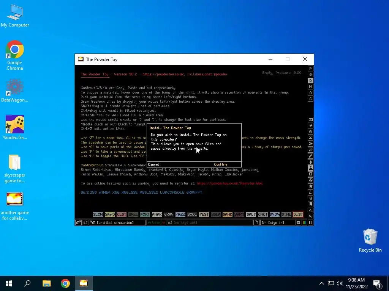
Task: Click the new blank simulation page icon
Action: click(256, 223)
